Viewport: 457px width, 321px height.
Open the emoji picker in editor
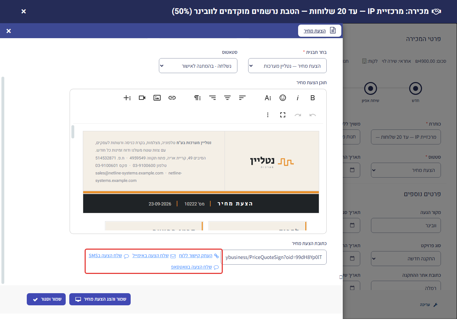(x=283, y=98)
